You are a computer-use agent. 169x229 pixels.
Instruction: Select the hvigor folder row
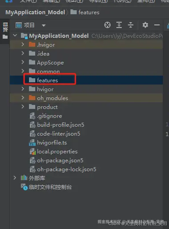(x=86, y=89)
